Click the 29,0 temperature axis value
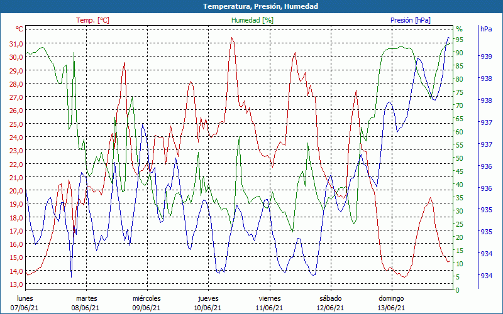503x314 pixels. point(15,70)
